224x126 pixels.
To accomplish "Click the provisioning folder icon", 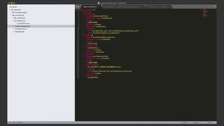I will pos(13,15).
